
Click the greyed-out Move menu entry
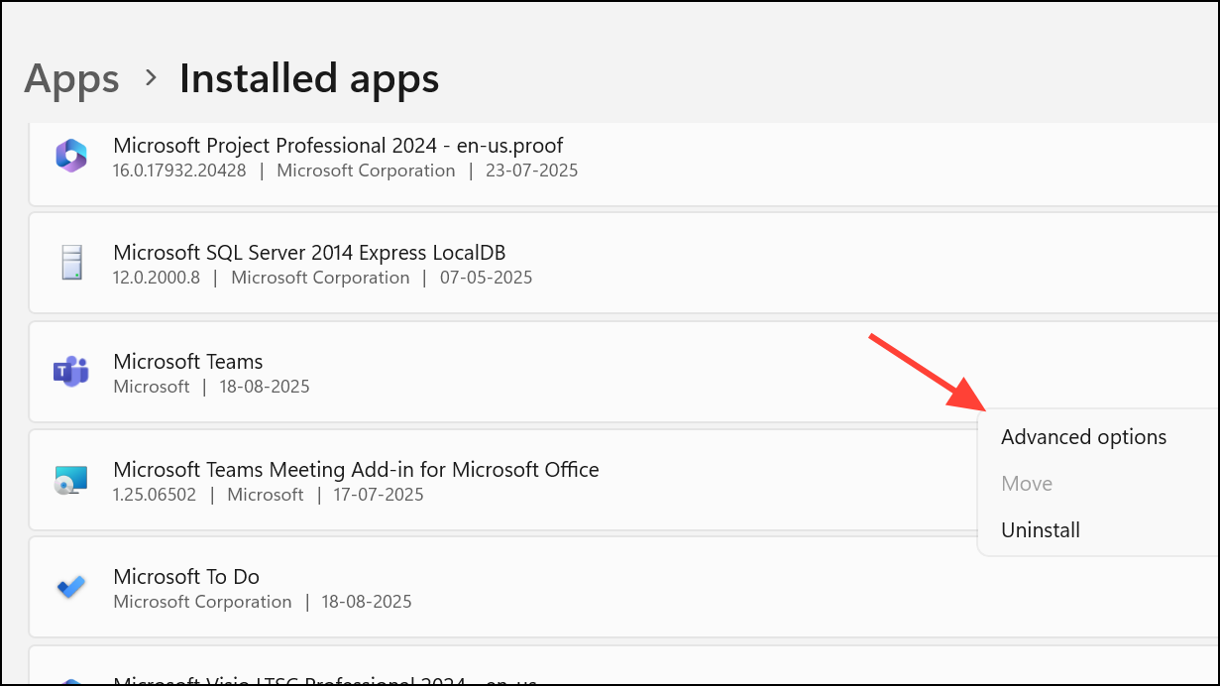1027,484
